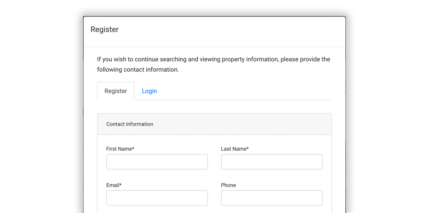This screenshot has height=213, width=429.
Task: Click the "Email*" field label
Action: [x=114, y=185]
